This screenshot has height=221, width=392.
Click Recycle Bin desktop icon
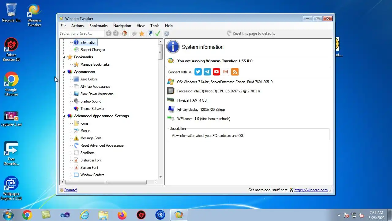pyautogui.click(x=11, y=13)
